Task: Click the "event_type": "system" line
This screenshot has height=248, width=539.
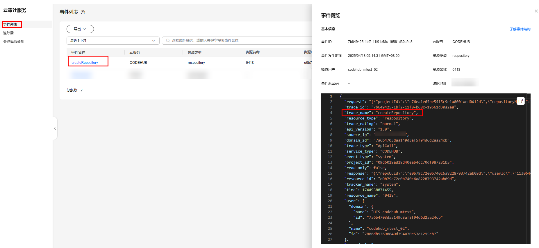Action: (x=370, y=157)
